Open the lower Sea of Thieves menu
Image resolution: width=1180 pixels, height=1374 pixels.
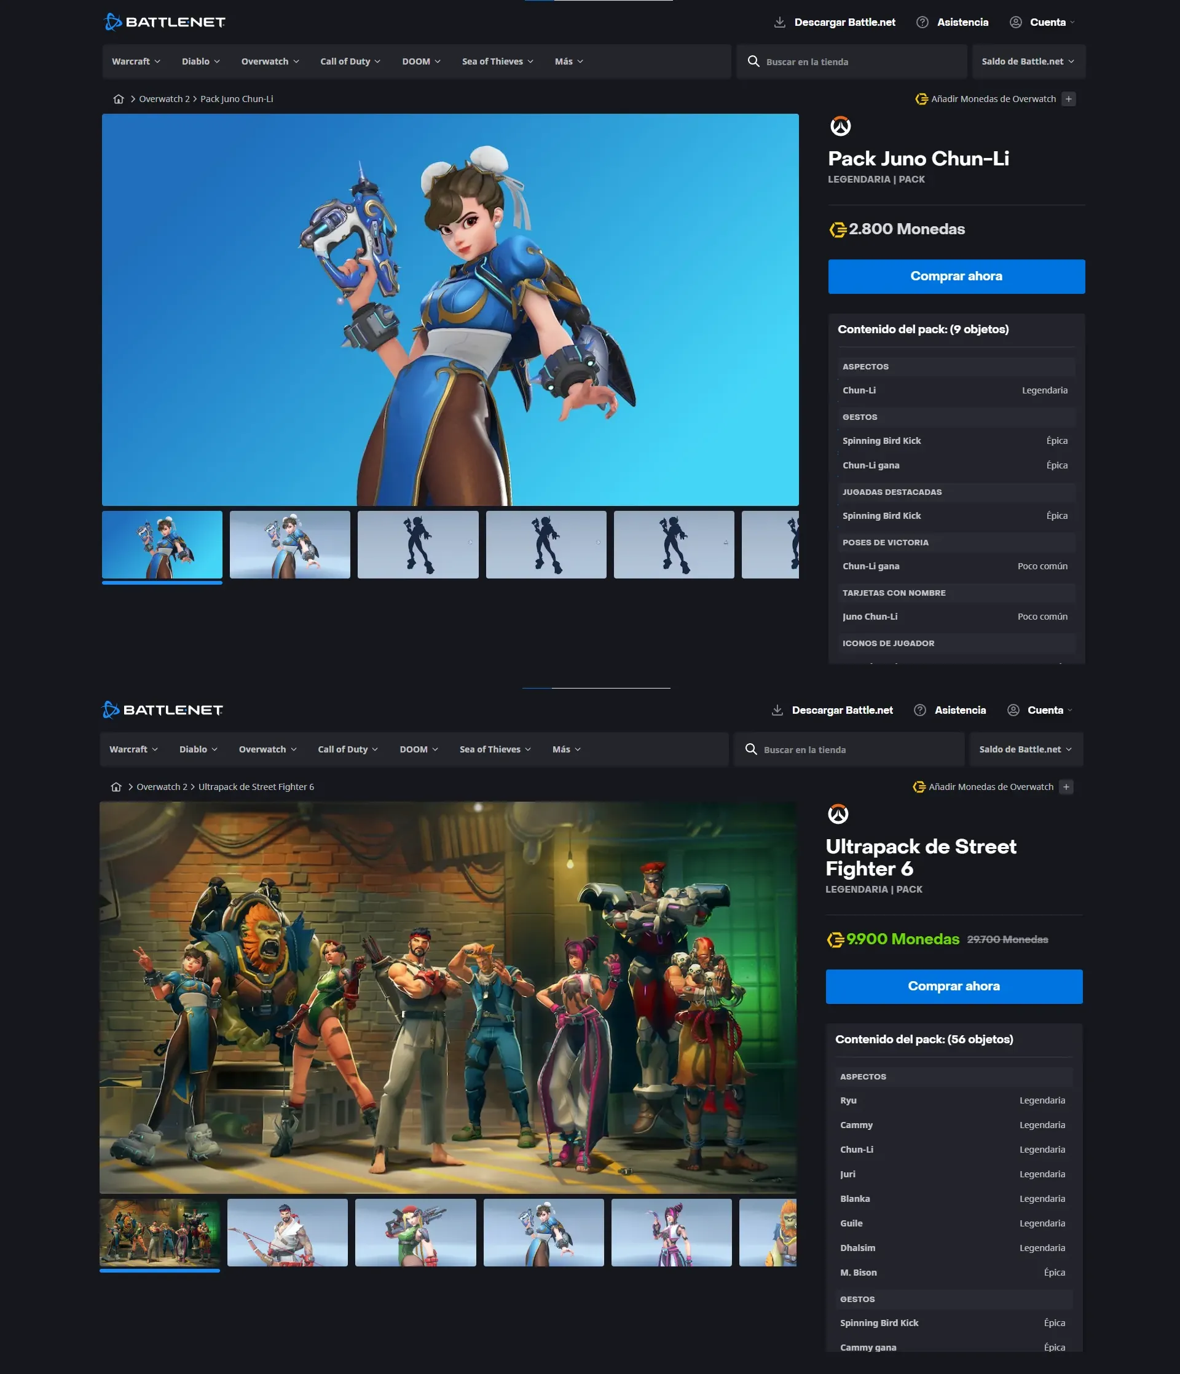click(x=495, y=749)
